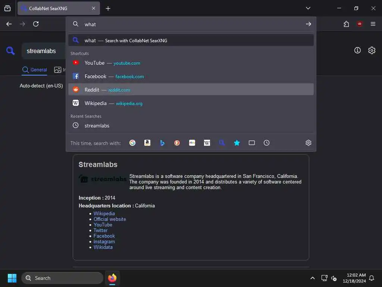Screen dimensions: 382x287
Task: Click the Streamlabs logo thumbnail
Action: 103,179
